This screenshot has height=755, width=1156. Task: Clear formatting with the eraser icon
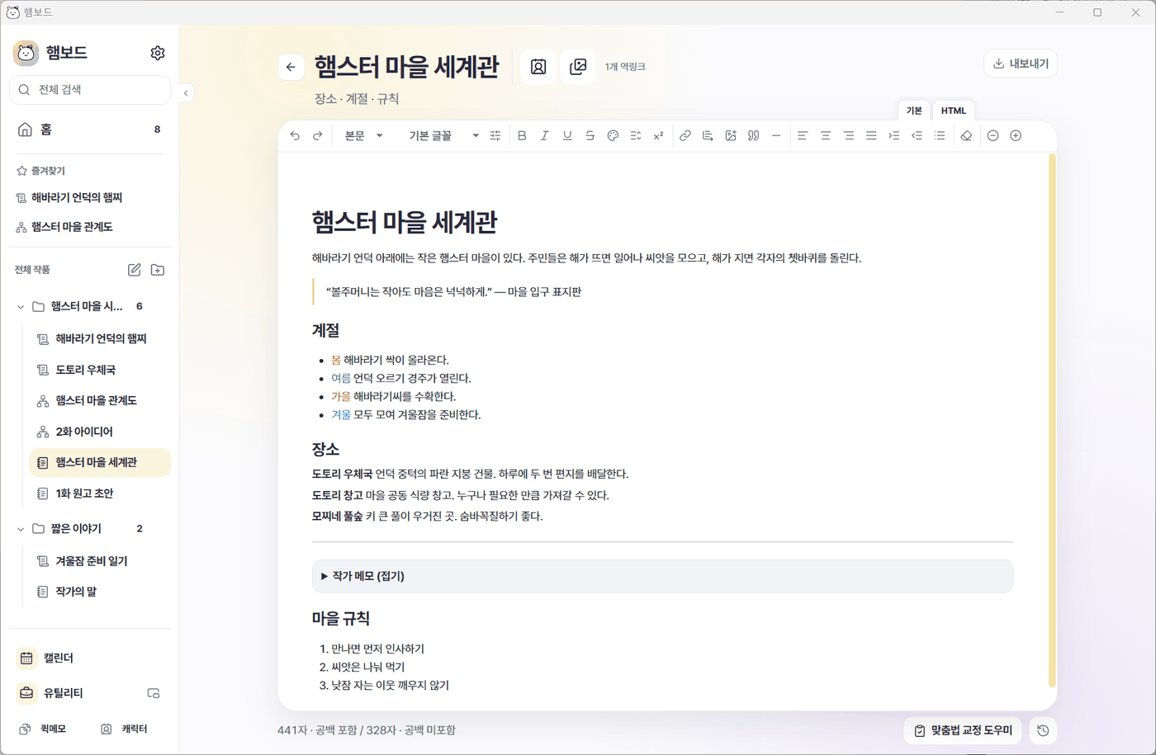(x=966, y=136)
